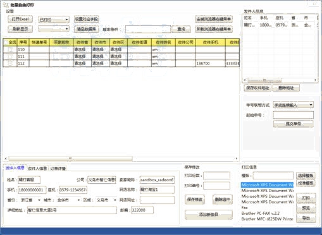This screenshot has width=322, height=235.
Task: Click the 选择模板 button
Action: tap(306, 176)
